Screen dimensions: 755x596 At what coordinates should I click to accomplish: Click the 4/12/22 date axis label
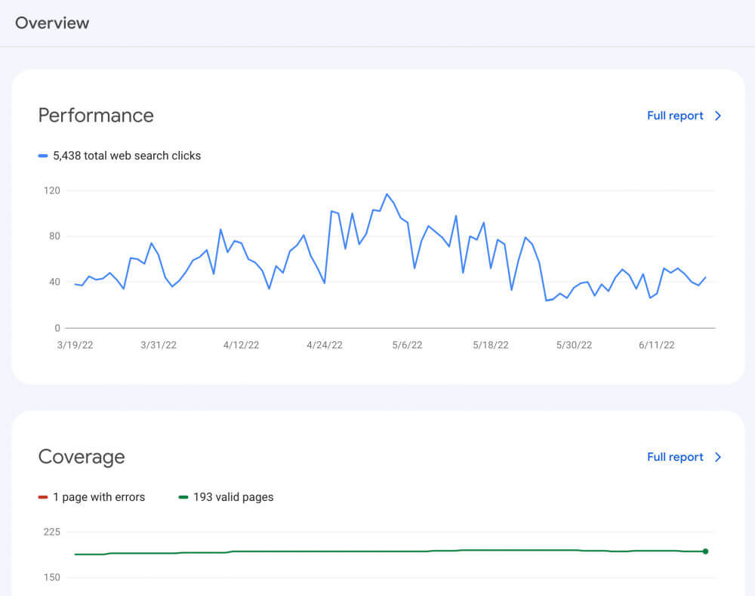point(242,345)
